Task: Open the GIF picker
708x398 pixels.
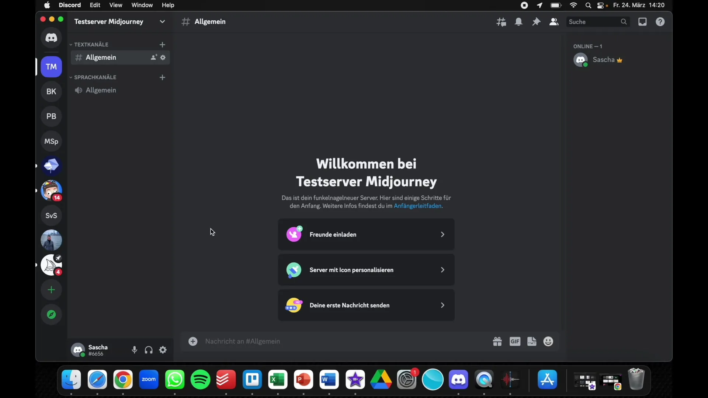Action: [x=515, y=342]
